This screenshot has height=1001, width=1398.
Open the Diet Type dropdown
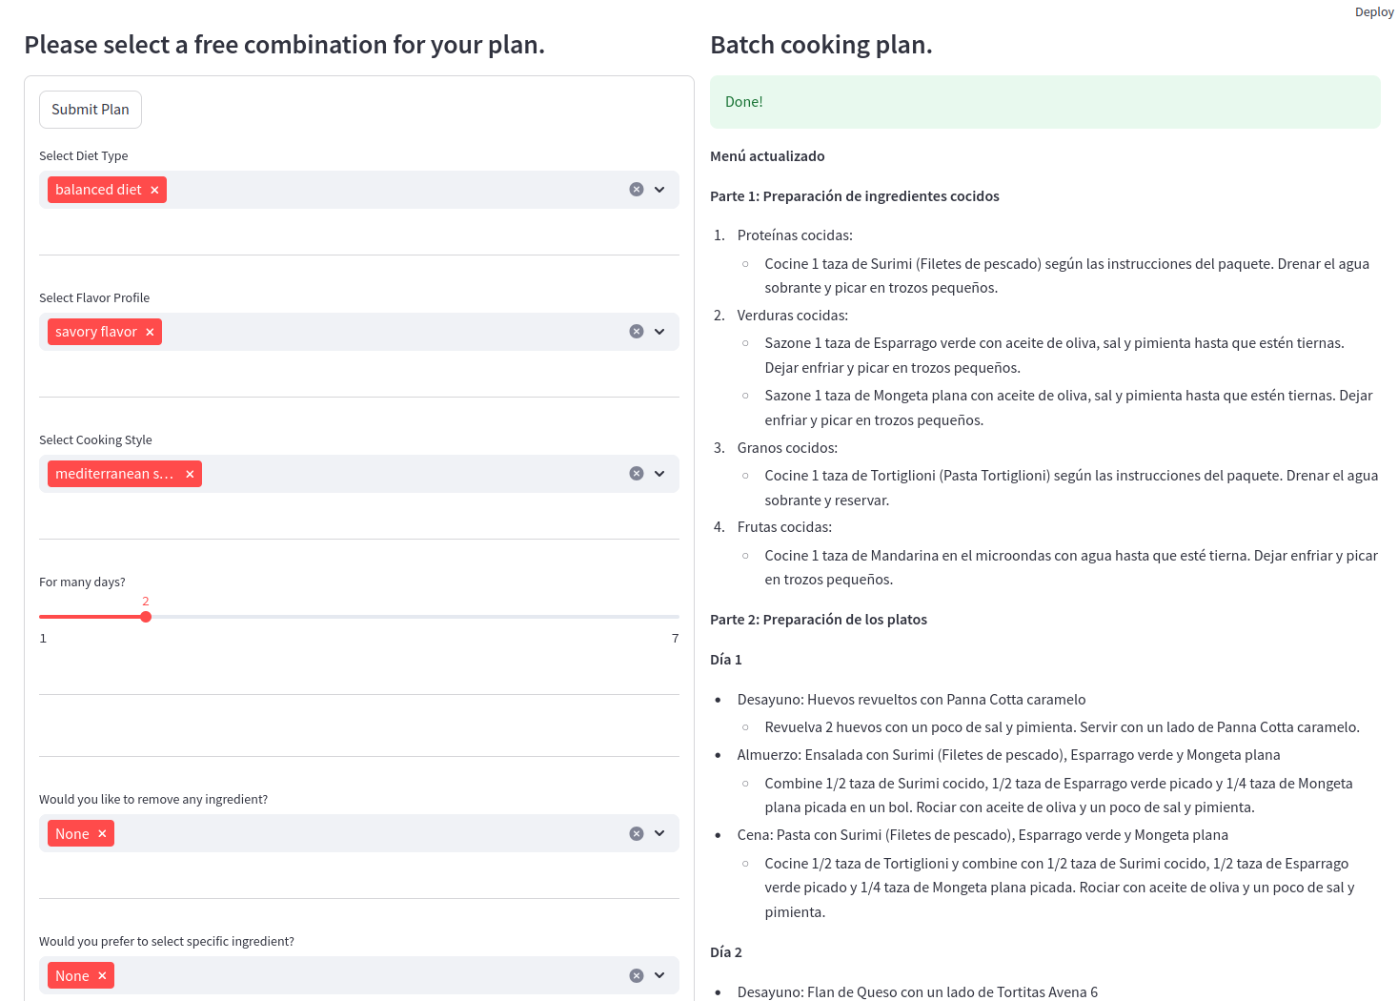coord(658,190)
